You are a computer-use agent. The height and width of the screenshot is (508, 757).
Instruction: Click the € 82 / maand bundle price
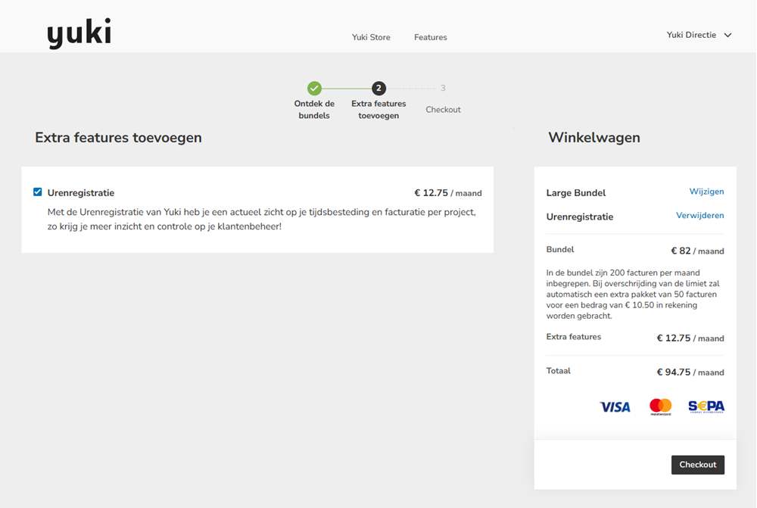tap(697, 251)
